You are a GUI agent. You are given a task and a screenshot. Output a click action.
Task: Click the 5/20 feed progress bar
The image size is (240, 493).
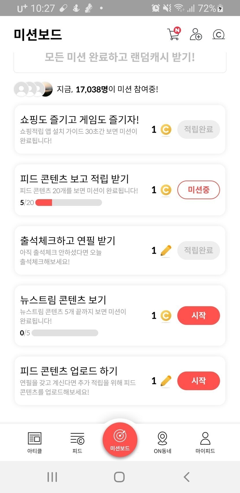pos(69,203)
